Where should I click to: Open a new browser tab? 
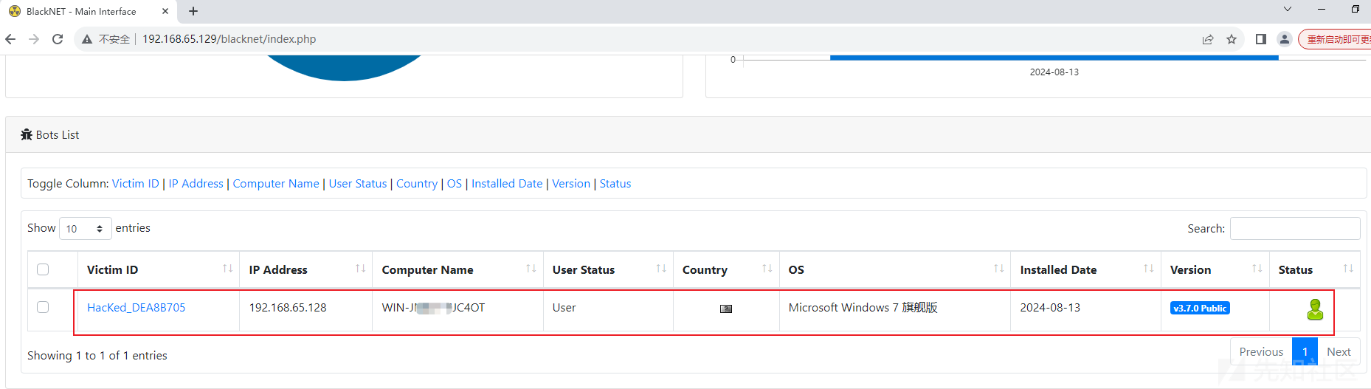[x=193, y=11]
